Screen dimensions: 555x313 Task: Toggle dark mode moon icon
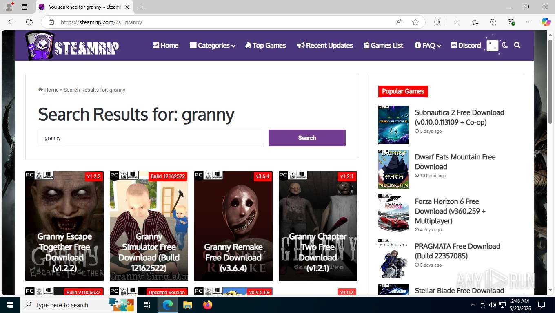(x=505, y=45)
